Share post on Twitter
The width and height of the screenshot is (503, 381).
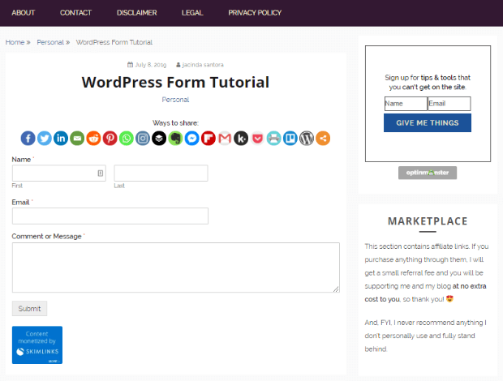coord(45,139)
